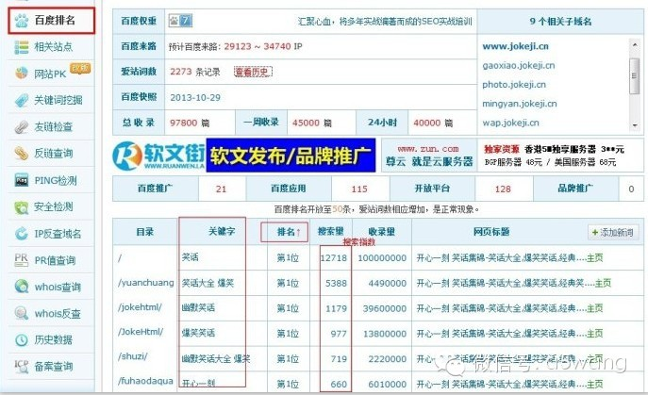648x395 pixels.
Task: Click the 查看历史 link
Action: [253, 72]
